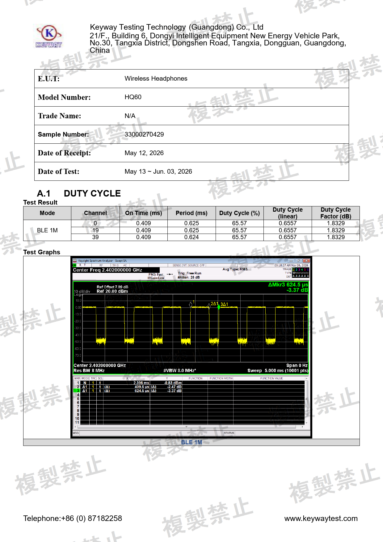Click the 'Wireless Headphones' E.U.T. value

[156, 78]
